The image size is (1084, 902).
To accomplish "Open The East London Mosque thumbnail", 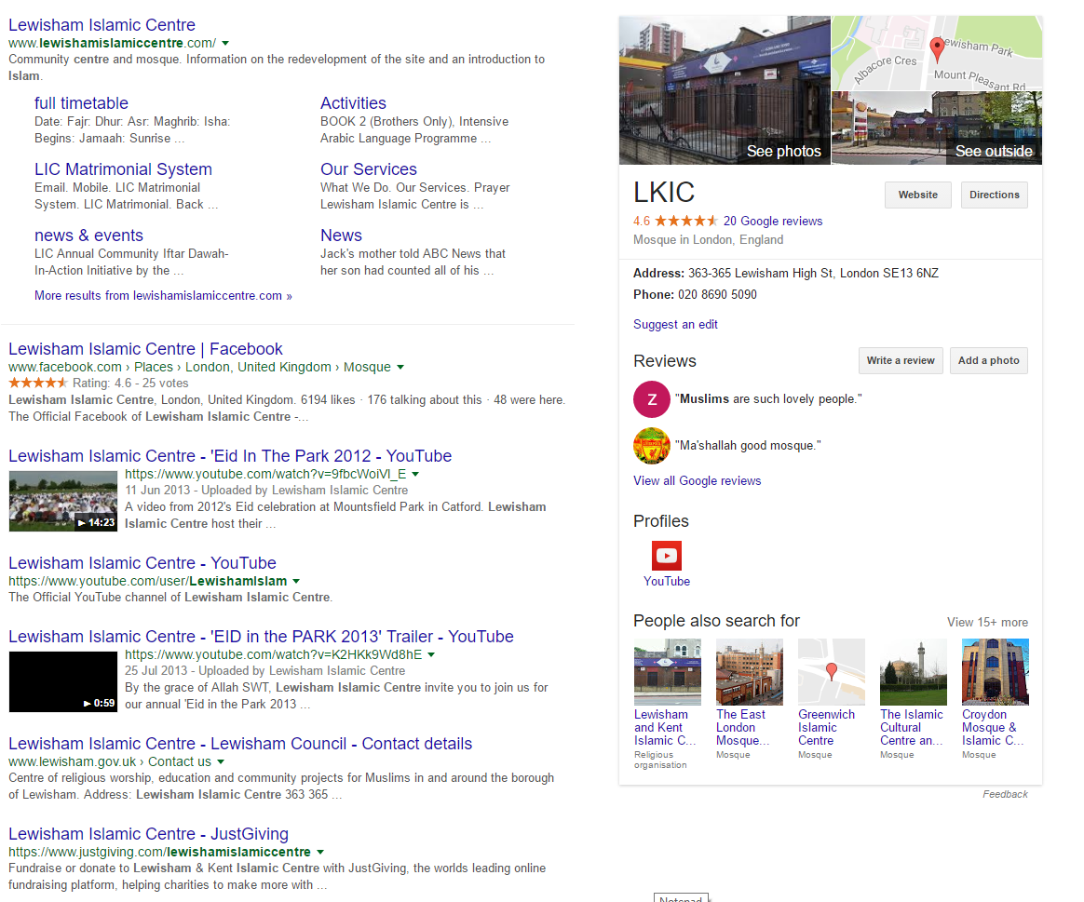I will (750, 672).
